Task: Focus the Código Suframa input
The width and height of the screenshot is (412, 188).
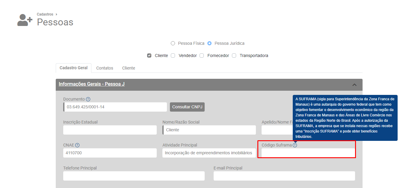Action: click(x=308, y=153)
